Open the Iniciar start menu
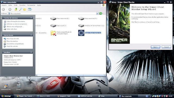The image size is (174, 98). tap(7, 96)
